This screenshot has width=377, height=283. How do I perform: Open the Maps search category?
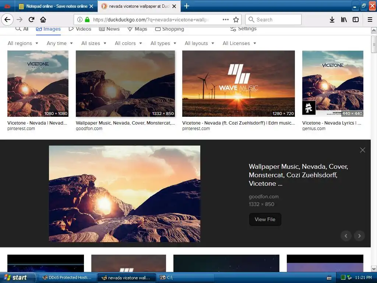click(137, 29)
